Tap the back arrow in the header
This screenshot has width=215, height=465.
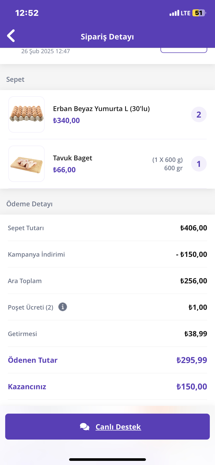[x=11, y=36]
